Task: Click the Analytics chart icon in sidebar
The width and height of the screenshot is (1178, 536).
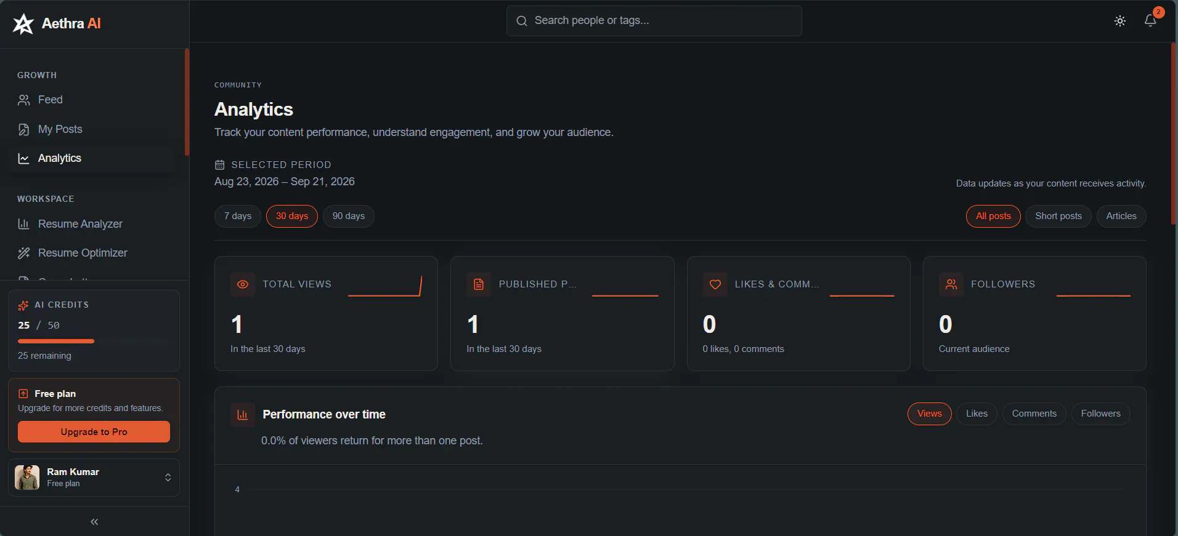Action: click(x=24, y=158)
